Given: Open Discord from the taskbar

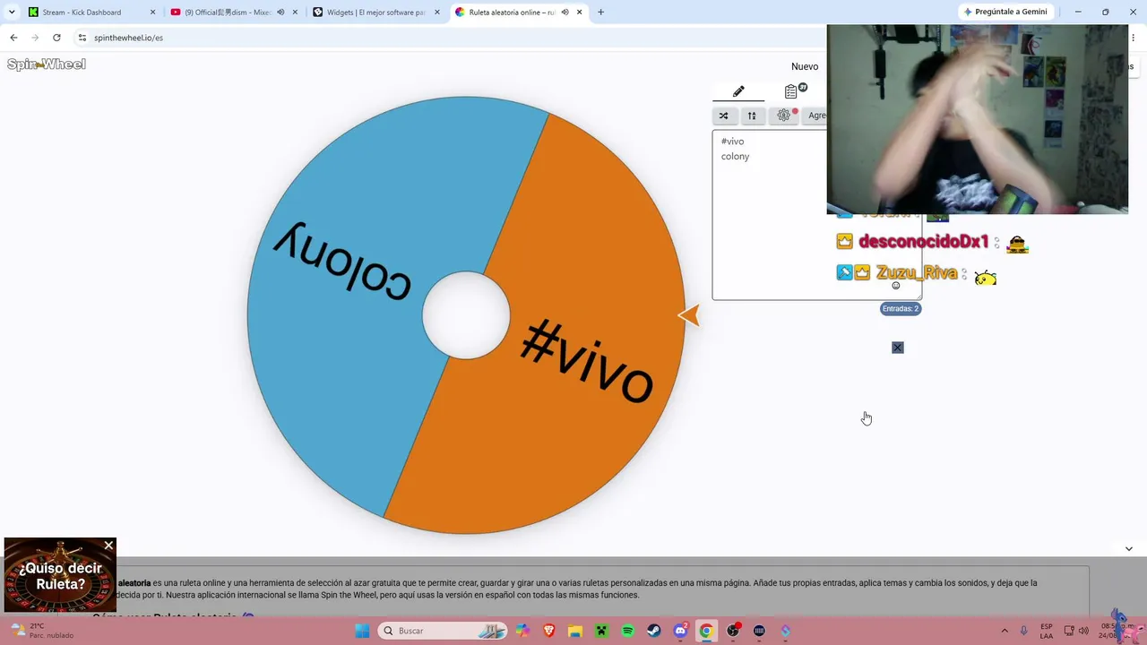Looking at the screenshot, I should click(680, 631).
